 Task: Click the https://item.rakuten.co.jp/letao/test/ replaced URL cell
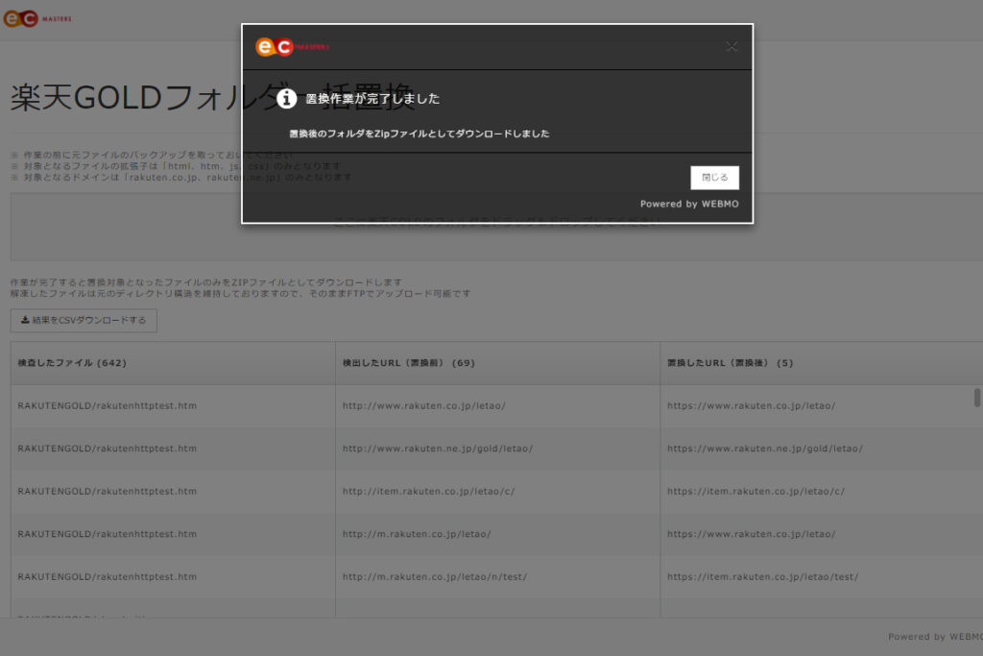(x=762, y=576)
